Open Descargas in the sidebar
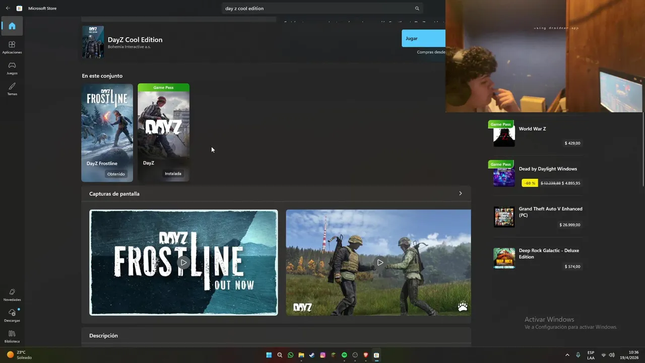645x363 pixels. pos(12,316)
